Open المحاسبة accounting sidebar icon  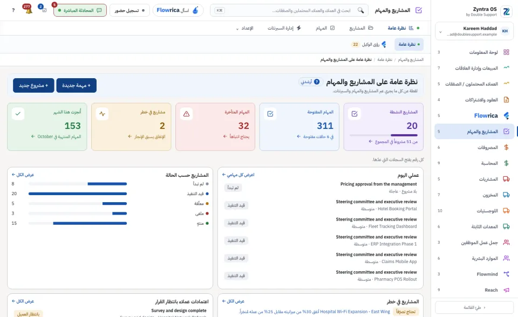click(x=506, y=163)
